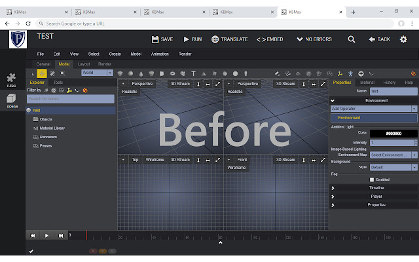
Task: Switch to the Material tab
Action: 367,83
